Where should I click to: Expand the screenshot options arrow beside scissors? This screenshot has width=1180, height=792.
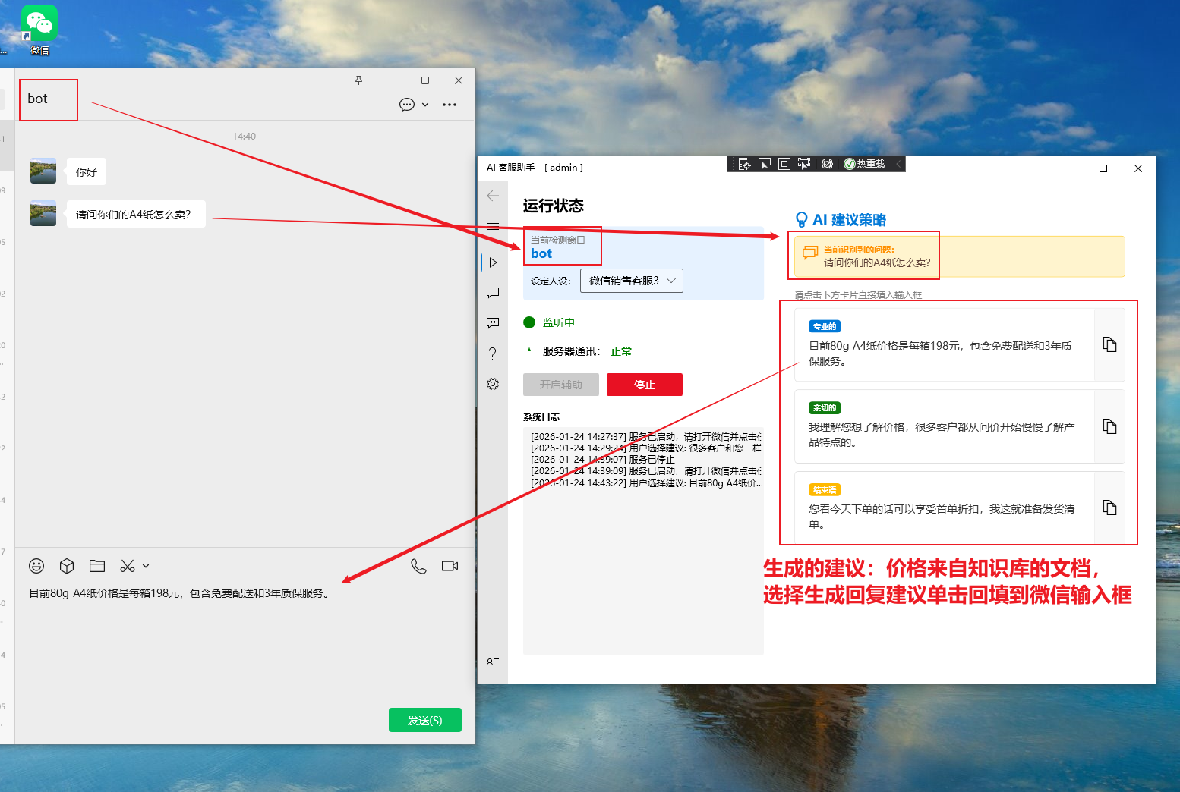pyautogui.click(x=146, y=566)
